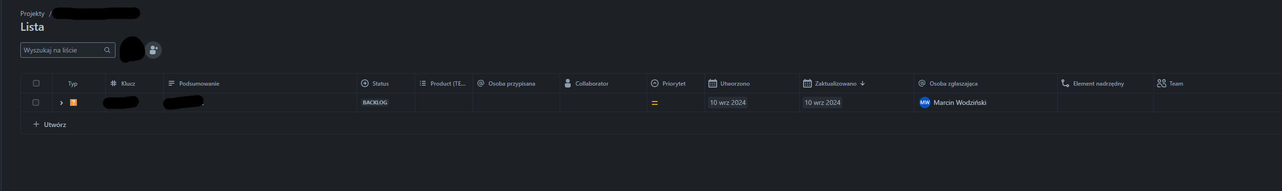Click the Utwórz create button
Image resolution: width=1282 pixels, height=191 pixels.
tap(49, 125)
